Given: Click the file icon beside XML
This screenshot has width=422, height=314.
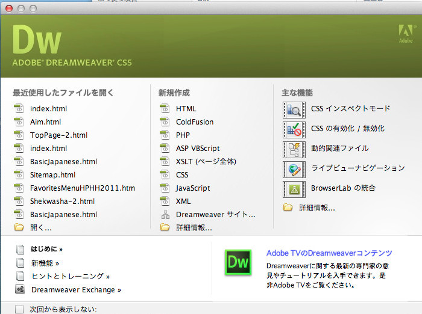Looking at the screenshot, I should tap(165, 201).
